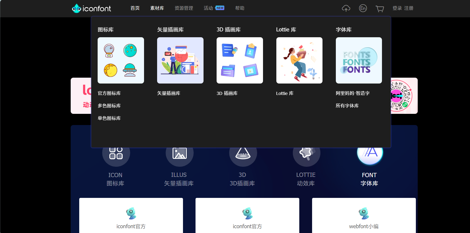Open the 阿里妈妈·智造字 link
The height and width of the screenshot is (233, 470).
click(x=353, y=93)
